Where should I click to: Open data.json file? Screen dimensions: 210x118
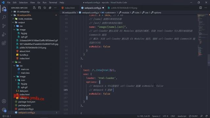click(x=24, y=91)
